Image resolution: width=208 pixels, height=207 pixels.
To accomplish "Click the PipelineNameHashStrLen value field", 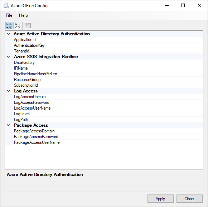I will point(152,74).
